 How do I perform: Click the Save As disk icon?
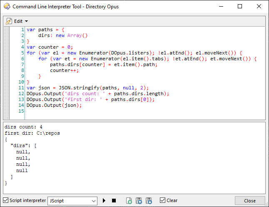pyautogui.click(x=149, y=201)
